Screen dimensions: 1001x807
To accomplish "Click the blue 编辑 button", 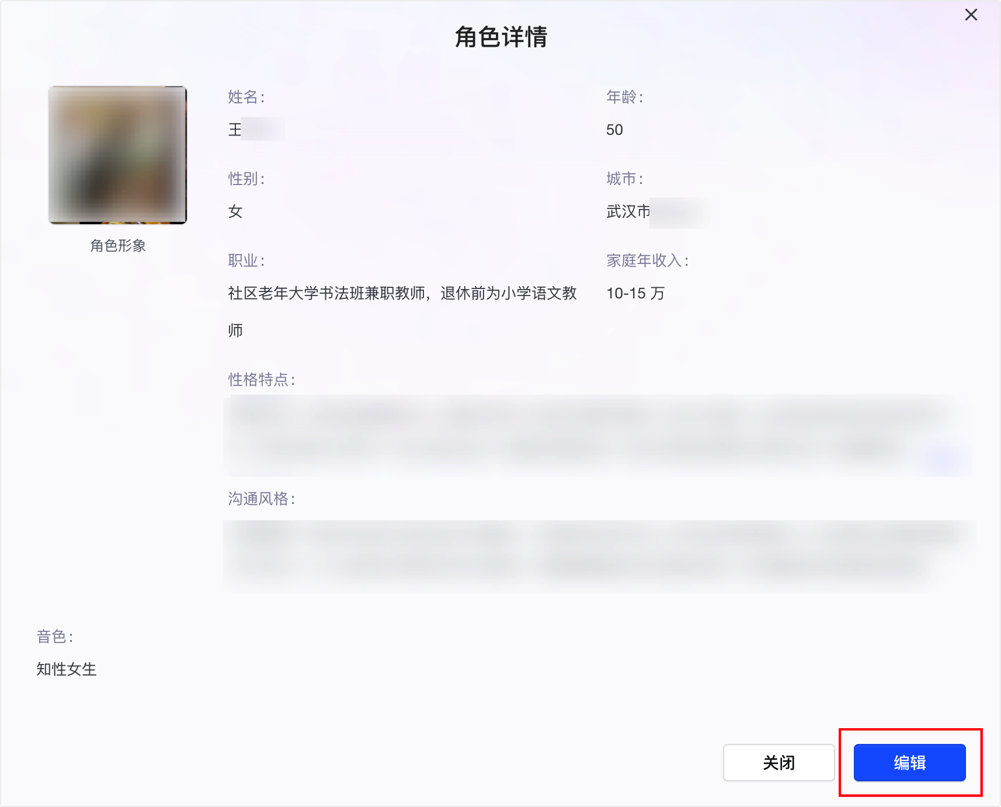I will click(x=909, y=762).
